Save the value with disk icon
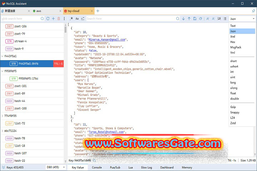 click(x=195, y=19)
